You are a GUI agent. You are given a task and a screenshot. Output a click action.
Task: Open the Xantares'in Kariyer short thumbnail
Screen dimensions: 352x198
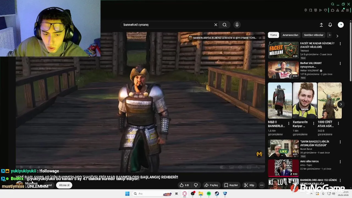coord(305,101)
